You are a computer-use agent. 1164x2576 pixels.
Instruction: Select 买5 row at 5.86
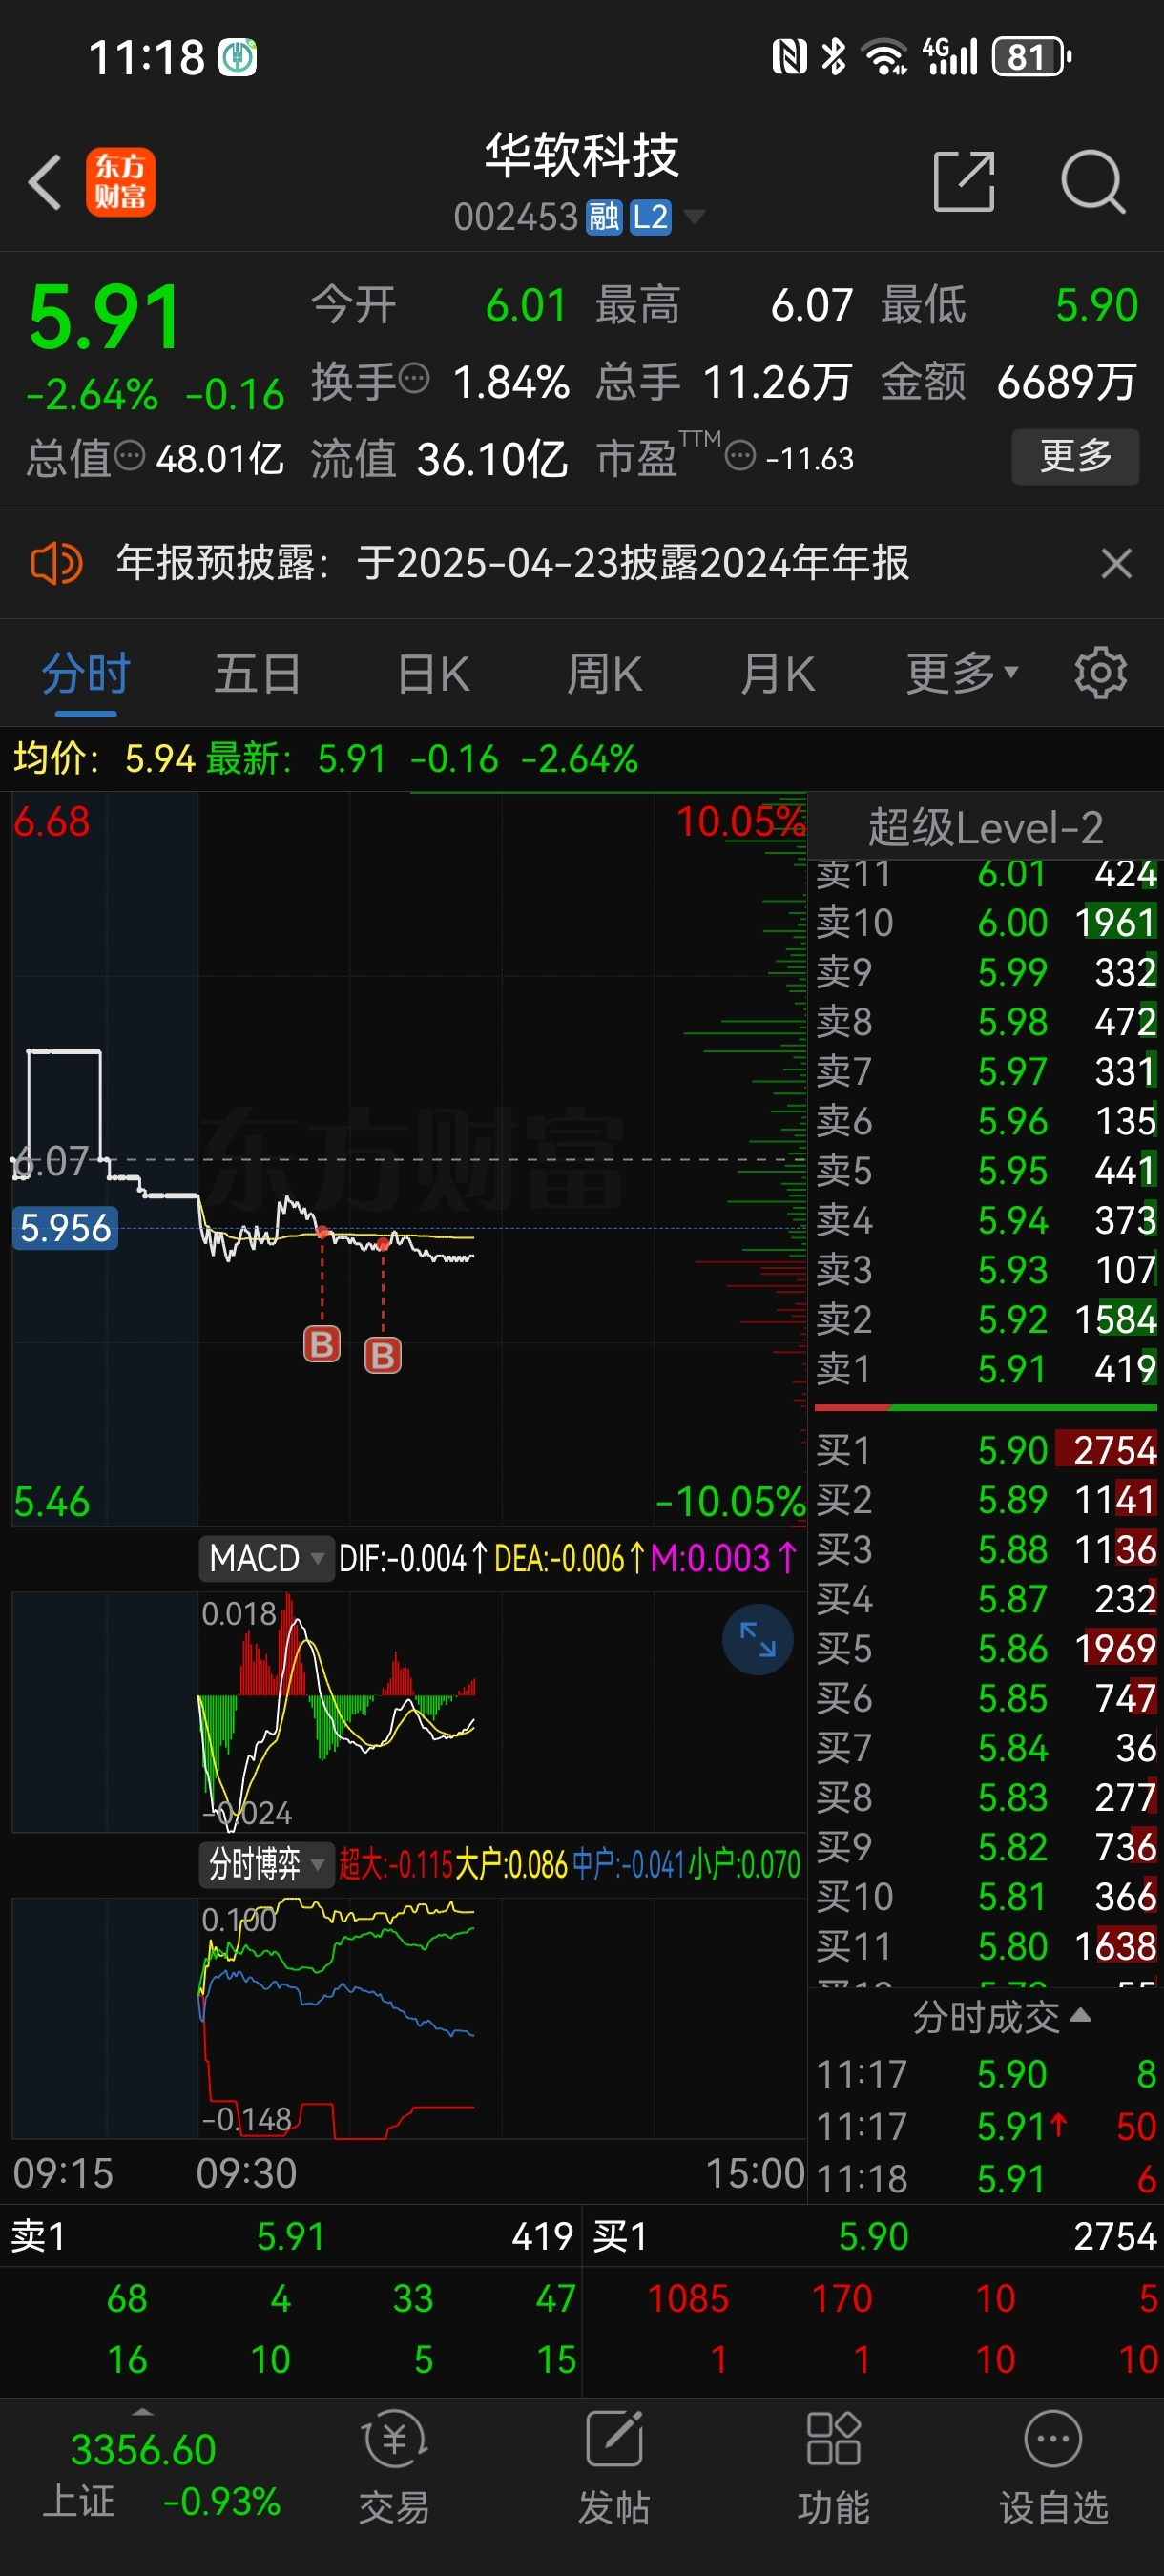[985, 1648]
